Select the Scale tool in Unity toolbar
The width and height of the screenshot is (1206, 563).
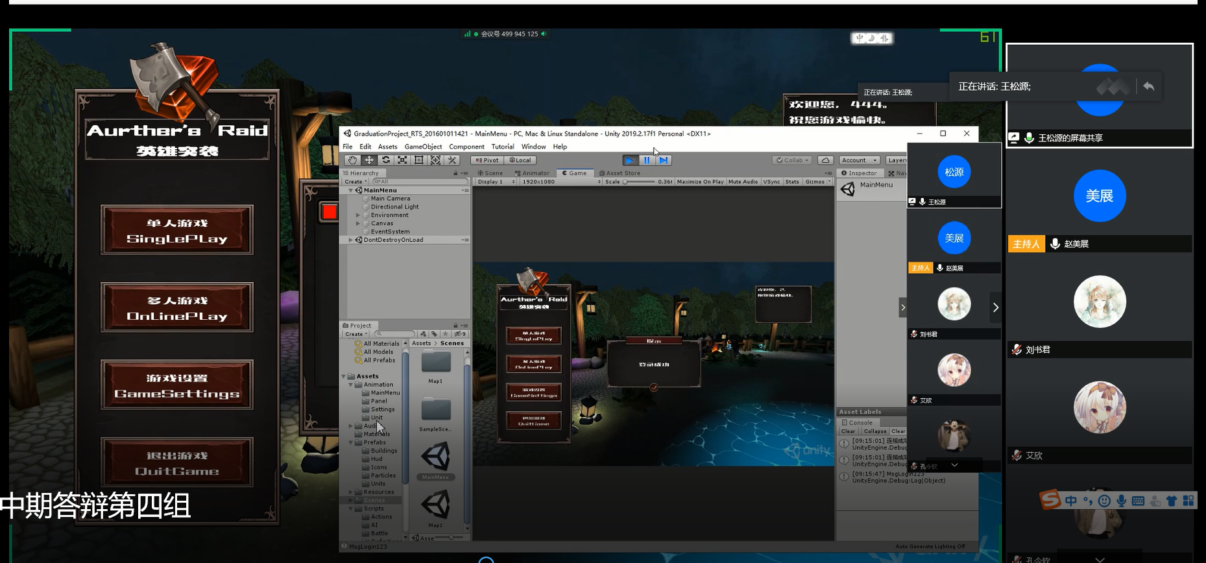(402, 160)
